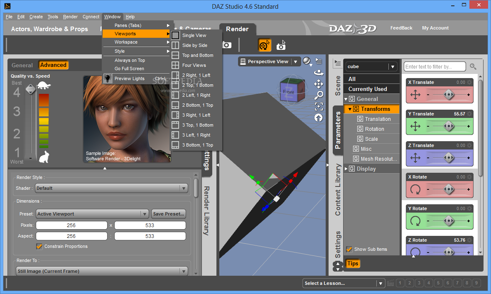The width and height of the screenshot is (491, 294).
Task: Choose the Single View layout icon
Action: (x=175, y=35)
